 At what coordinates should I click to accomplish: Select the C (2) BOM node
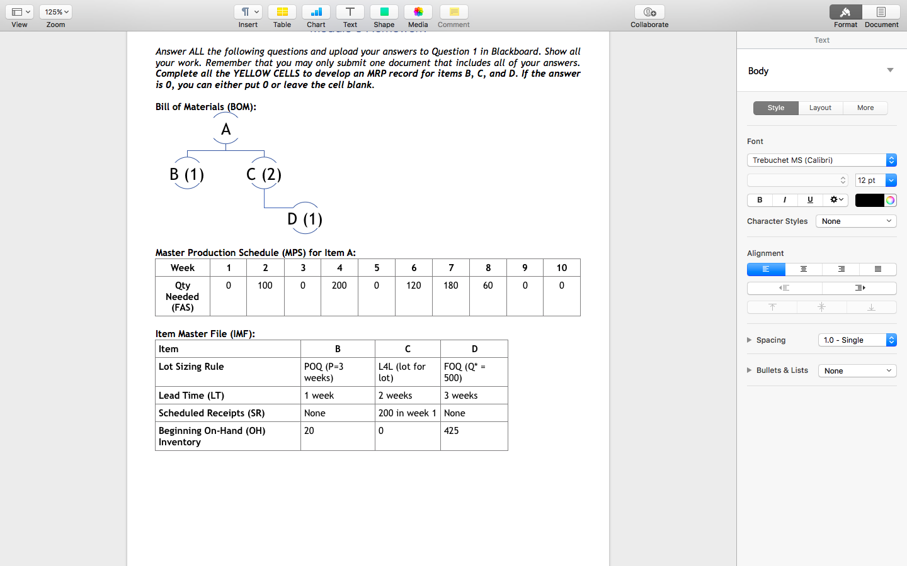tap(264, 174)
